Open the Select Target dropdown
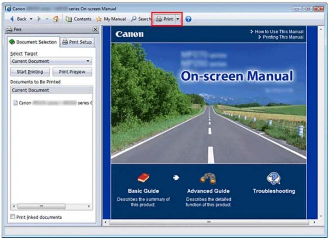329x238 pixels. pos(51,61)
